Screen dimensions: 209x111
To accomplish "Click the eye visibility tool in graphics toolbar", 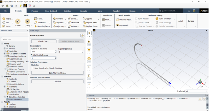I will click(x=89, y=84).
